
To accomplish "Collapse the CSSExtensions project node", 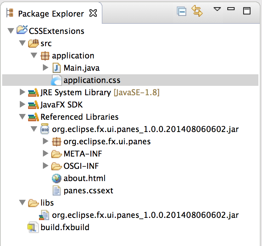I will pos(10,31).
